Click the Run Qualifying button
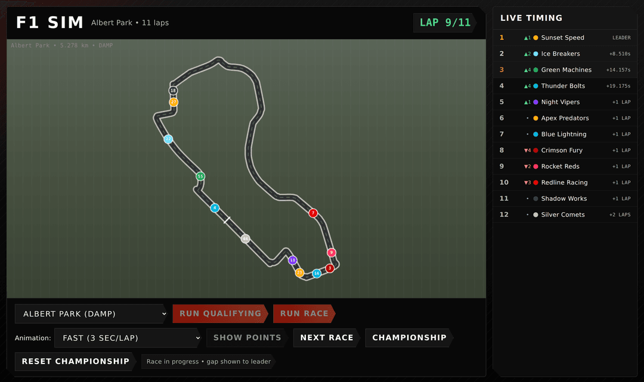The image size is (644, 382). coord(220,313)
